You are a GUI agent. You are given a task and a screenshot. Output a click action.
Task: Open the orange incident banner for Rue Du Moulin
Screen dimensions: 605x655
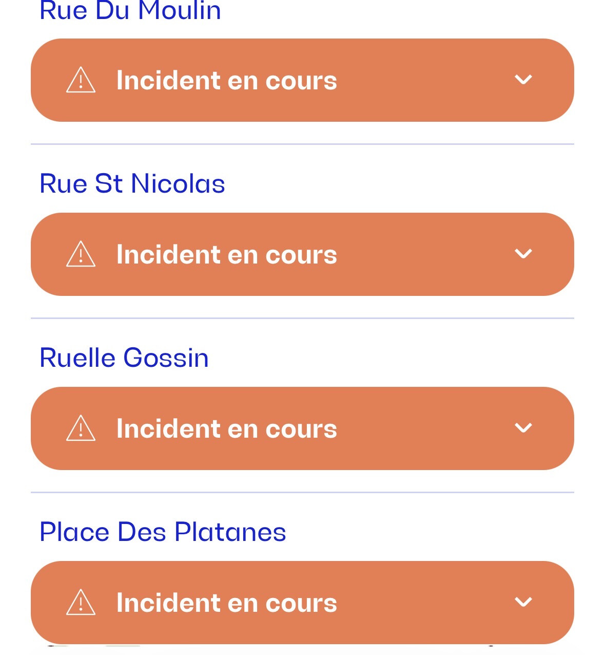pos(411,80)
